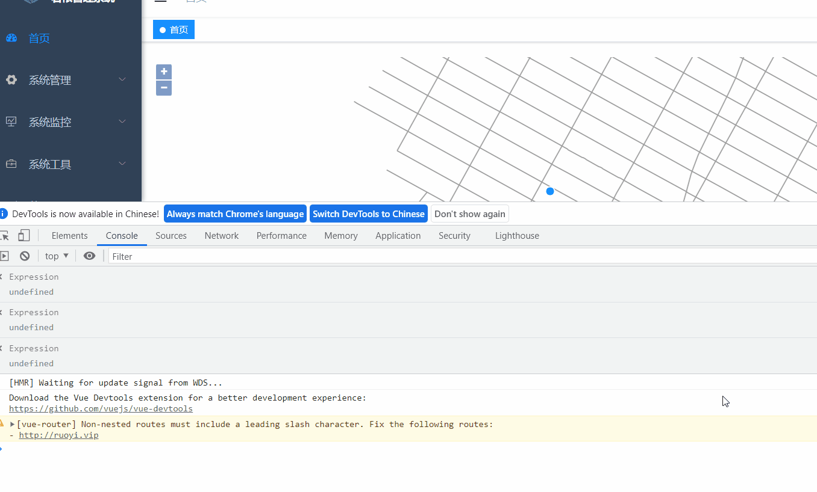817x492 pixels.
Task: Toggle the device emulation toolbar
Action: click(x=23, y=235)
